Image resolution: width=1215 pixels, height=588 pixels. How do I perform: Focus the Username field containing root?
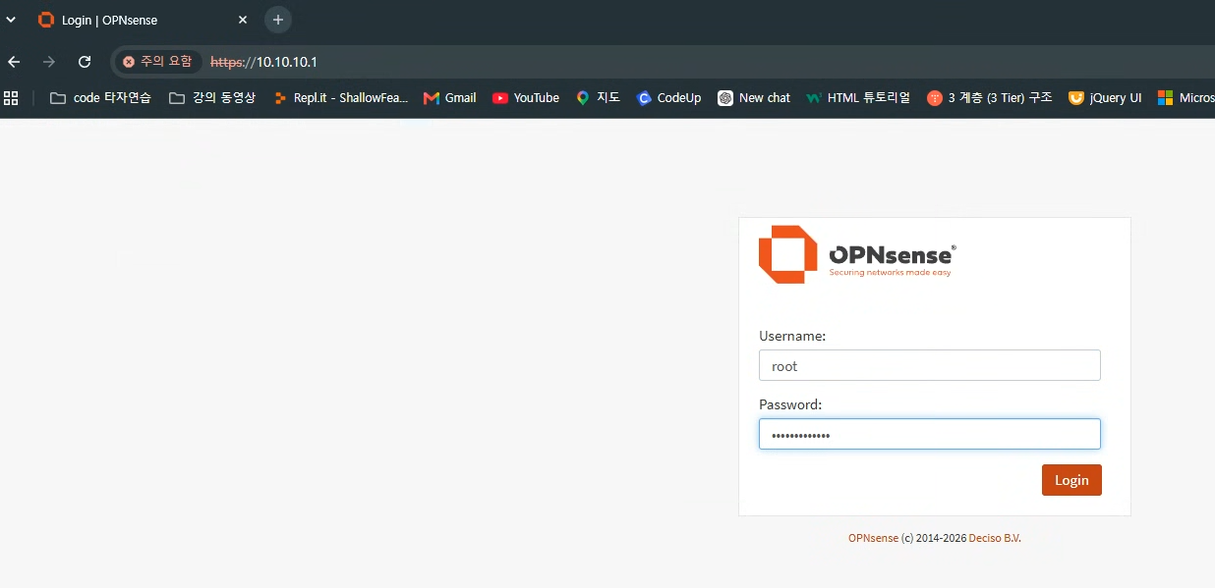929,365
